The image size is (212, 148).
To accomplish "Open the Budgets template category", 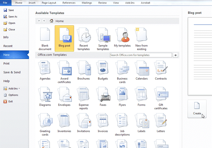I will point(103,70).
